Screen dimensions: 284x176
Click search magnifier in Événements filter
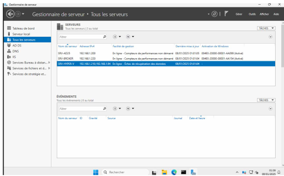click(104, 108)
